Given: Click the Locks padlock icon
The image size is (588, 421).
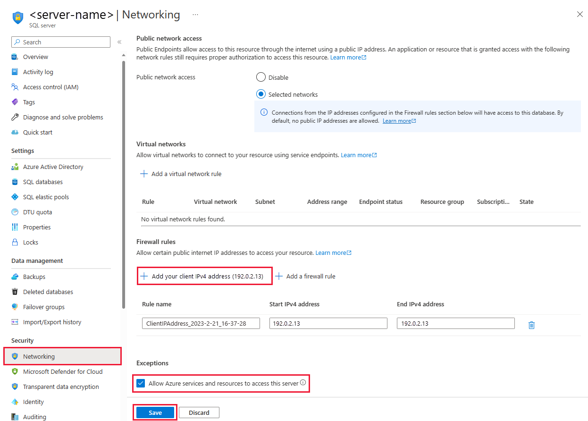Looking at the screenshot, I should point(15,242).
